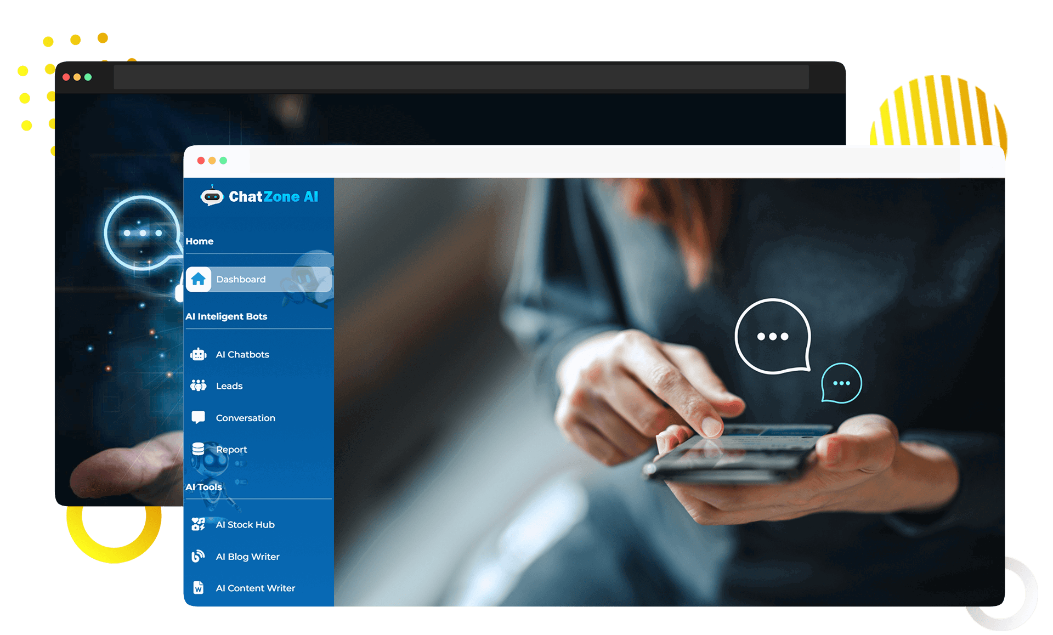This screenshot has height=635, width=1053.
Task: Click the AI Chatbots robot icon
Action: tap(198, 354)
